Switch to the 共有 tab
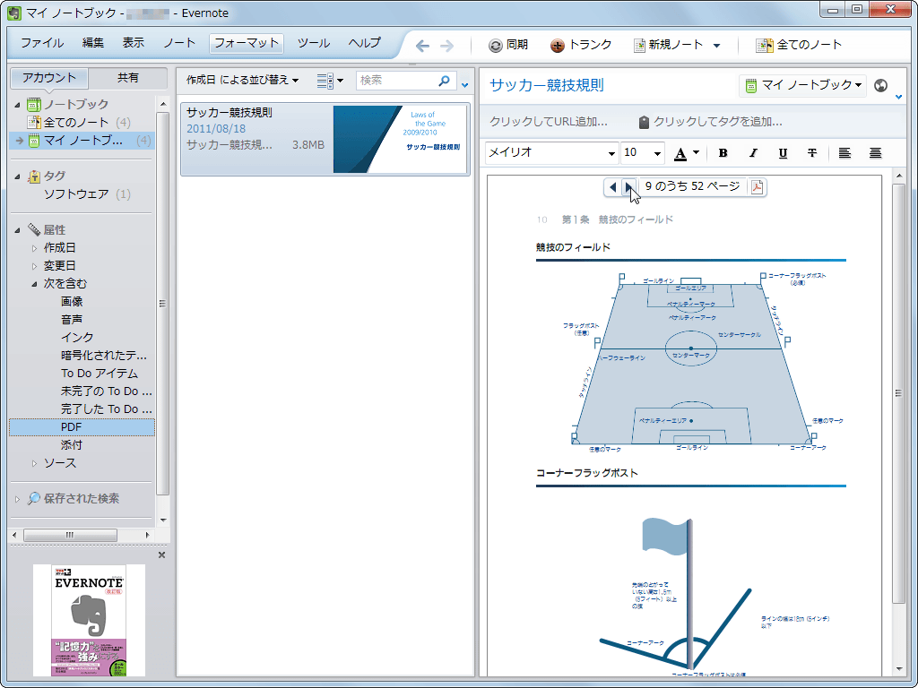This screenshot has width=918, height=688. [127, 78]
